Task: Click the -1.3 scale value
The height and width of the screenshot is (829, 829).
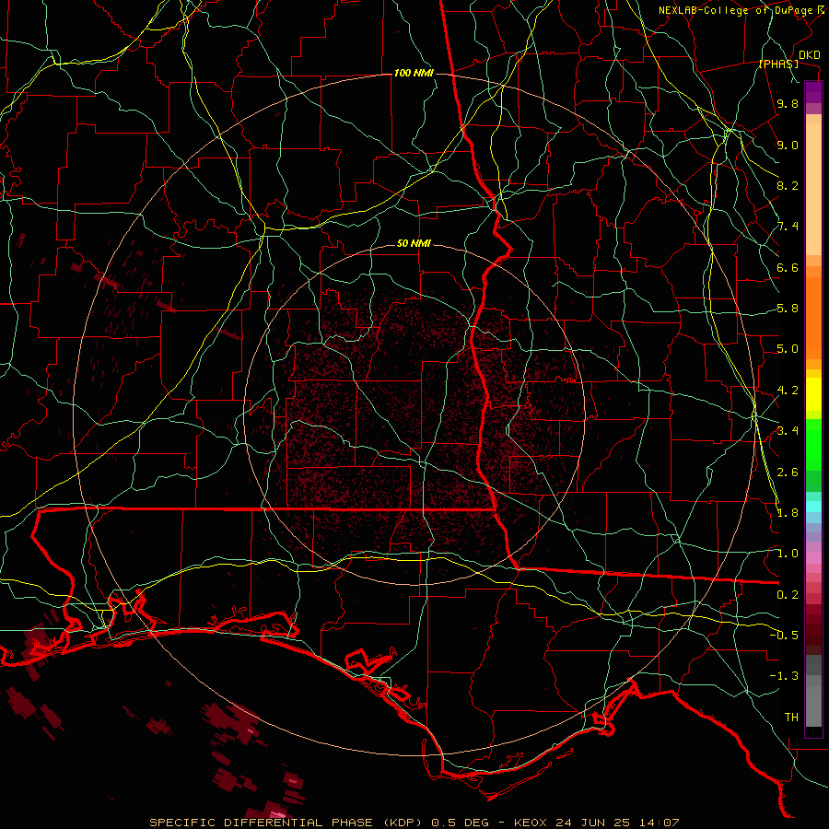Action: pos(784,676)
